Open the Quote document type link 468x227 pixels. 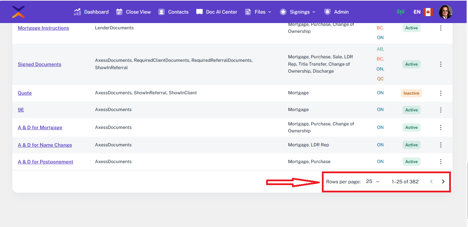[x=25, y=93]
